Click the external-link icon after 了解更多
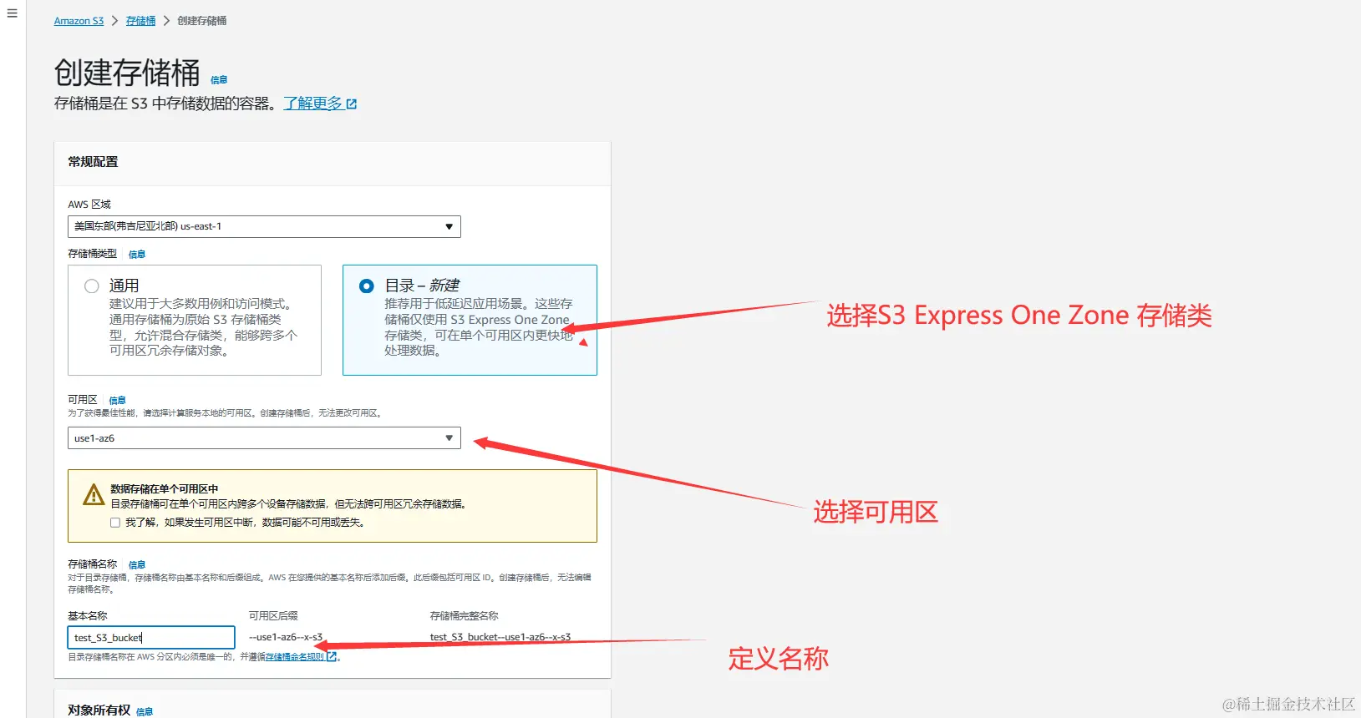The width and height of the screenshot is (1361, 718). 352,104
